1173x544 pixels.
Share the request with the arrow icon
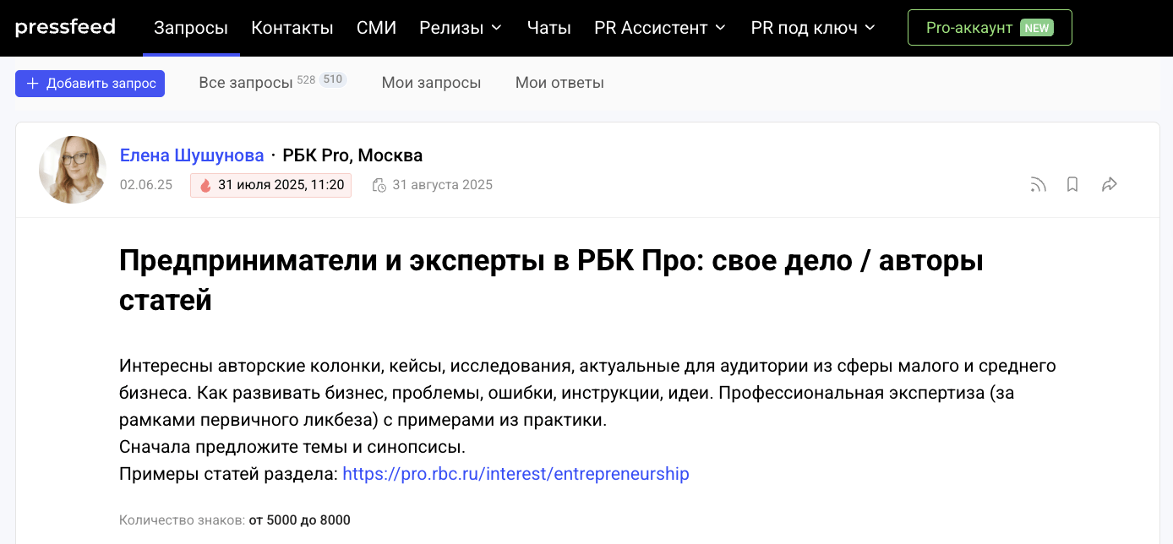[x=1110, y=184]
